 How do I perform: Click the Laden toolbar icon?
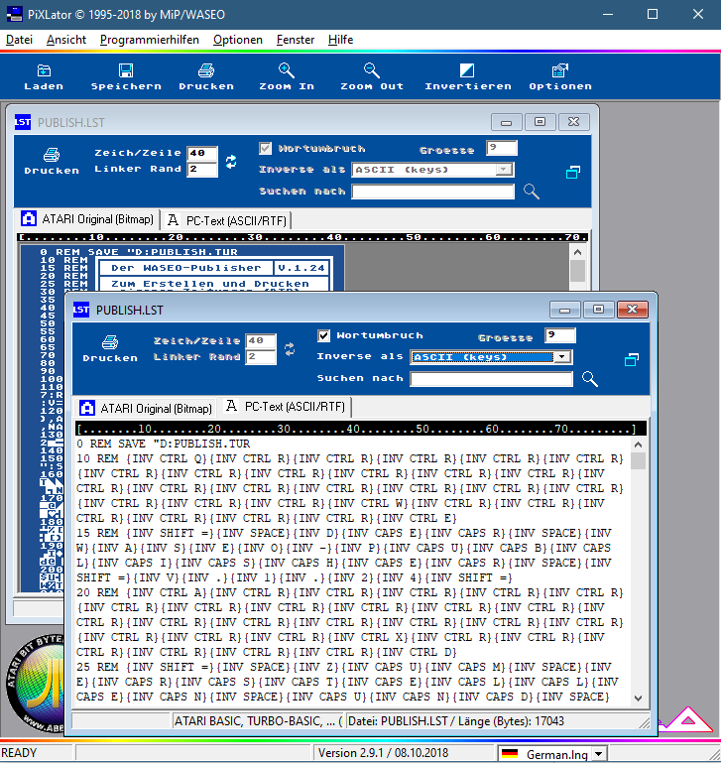click(44, 70)
